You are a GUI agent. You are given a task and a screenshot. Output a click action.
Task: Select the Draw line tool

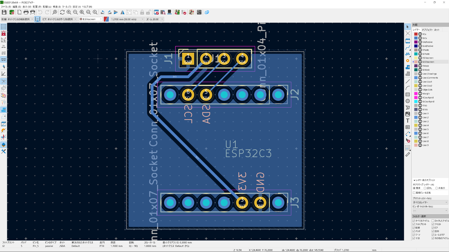pyautogui.click(x=407, y=81)
